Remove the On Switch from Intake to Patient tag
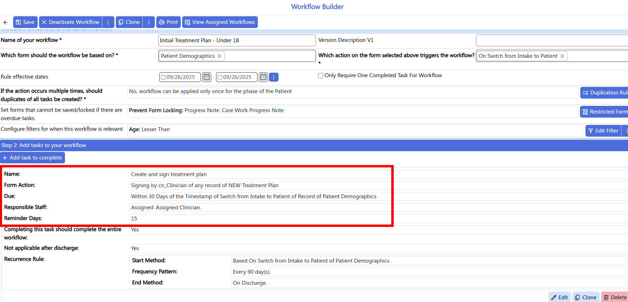 click(x=562, y=56)
